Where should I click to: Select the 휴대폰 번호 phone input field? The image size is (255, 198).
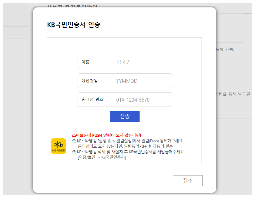(125, 100)
